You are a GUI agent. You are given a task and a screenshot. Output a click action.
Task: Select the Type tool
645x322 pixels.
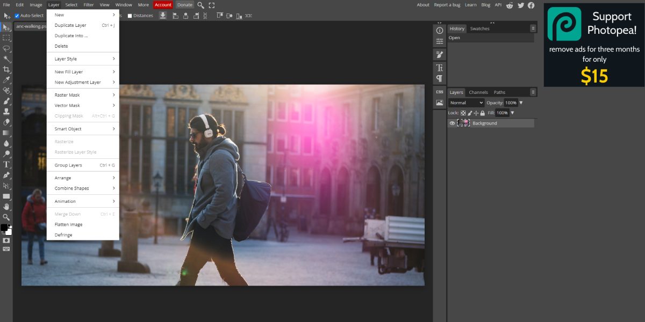tap(6, 165)
